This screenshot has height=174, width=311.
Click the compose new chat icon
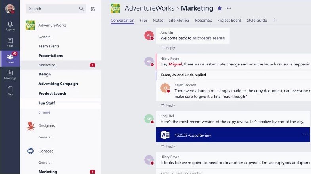tap(93, 9)
